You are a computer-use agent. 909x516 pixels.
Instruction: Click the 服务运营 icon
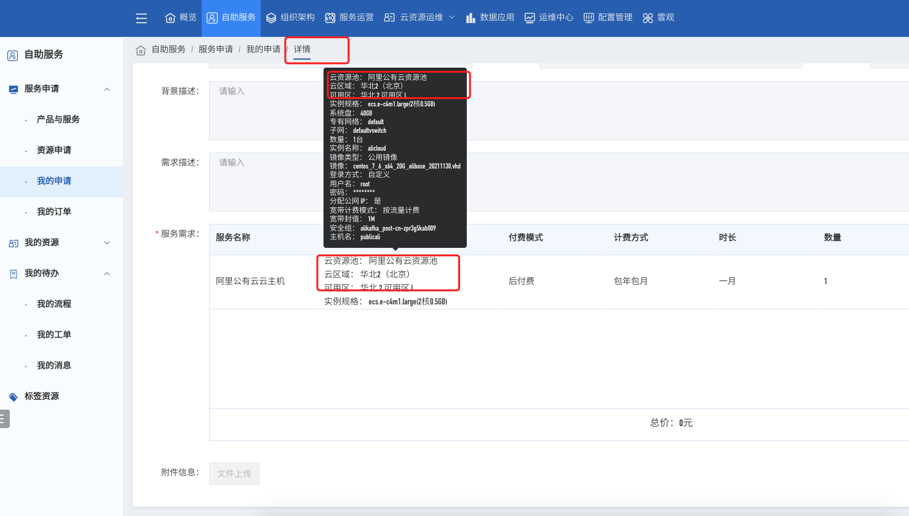click(x=330, y=18)
